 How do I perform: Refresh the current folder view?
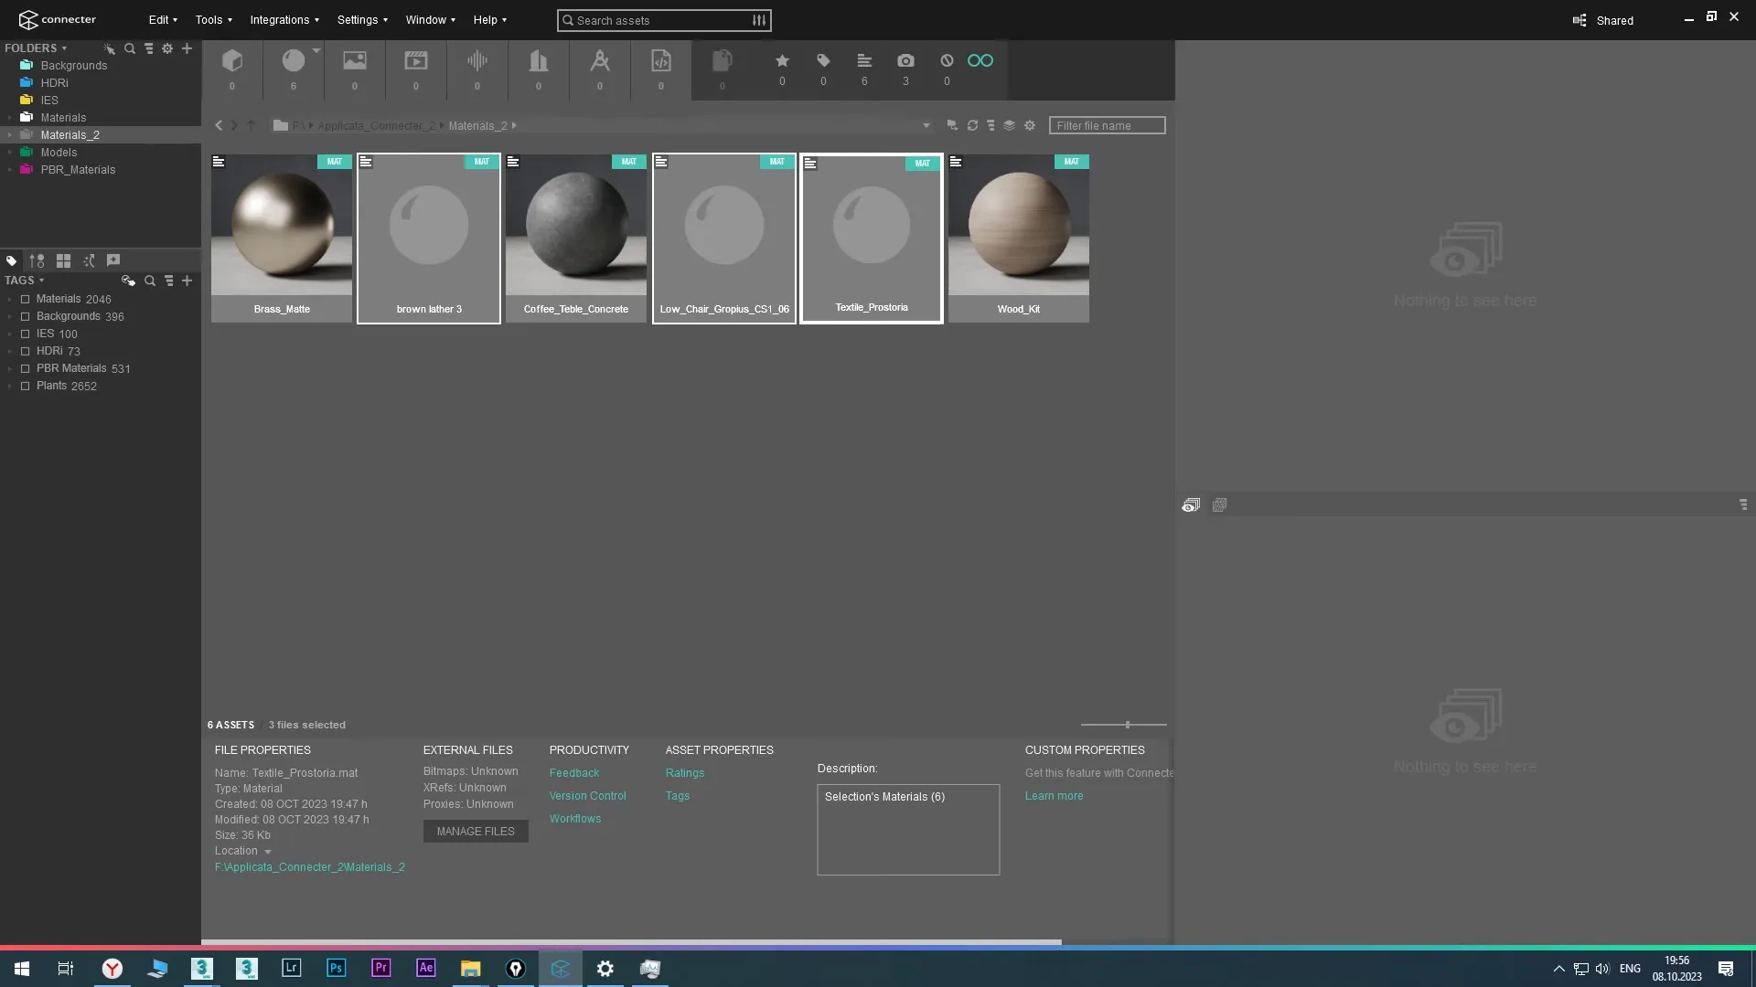click(972, 125)
